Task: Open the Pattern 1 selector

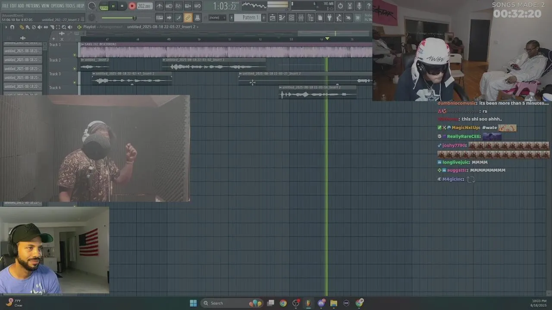Action: 248,18
